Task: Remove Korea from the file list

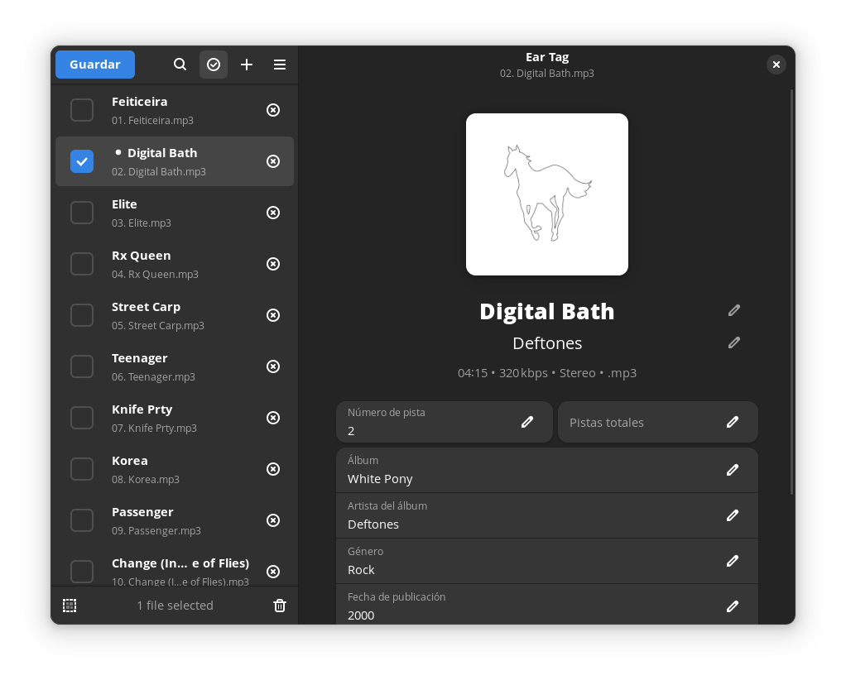Action: pos(273,468)
